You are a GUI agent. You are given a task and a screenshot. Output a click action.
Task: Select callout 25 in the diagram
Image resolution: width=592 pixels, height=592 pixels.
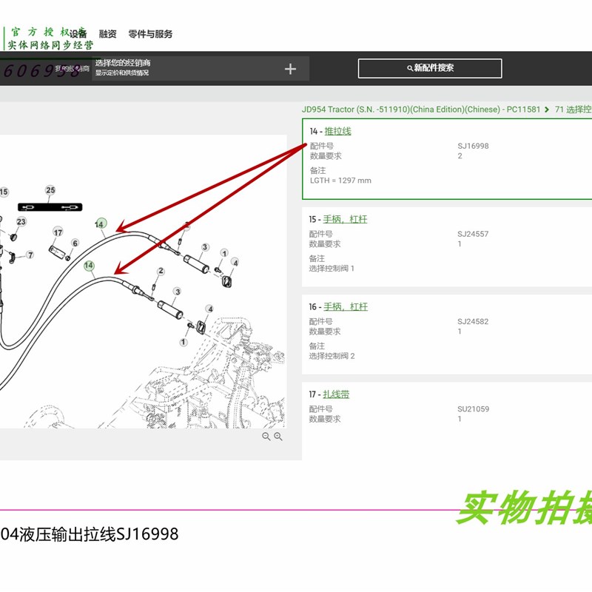coord(50,190)
